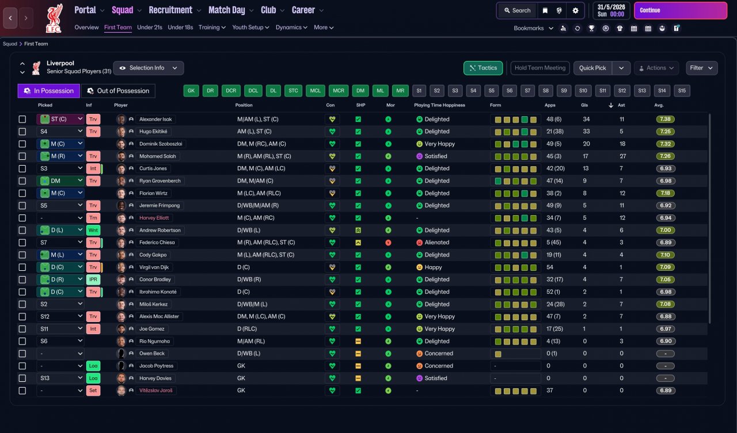737x433 pixels.
Task: Open the Portal menu
Action: [89, 10]
